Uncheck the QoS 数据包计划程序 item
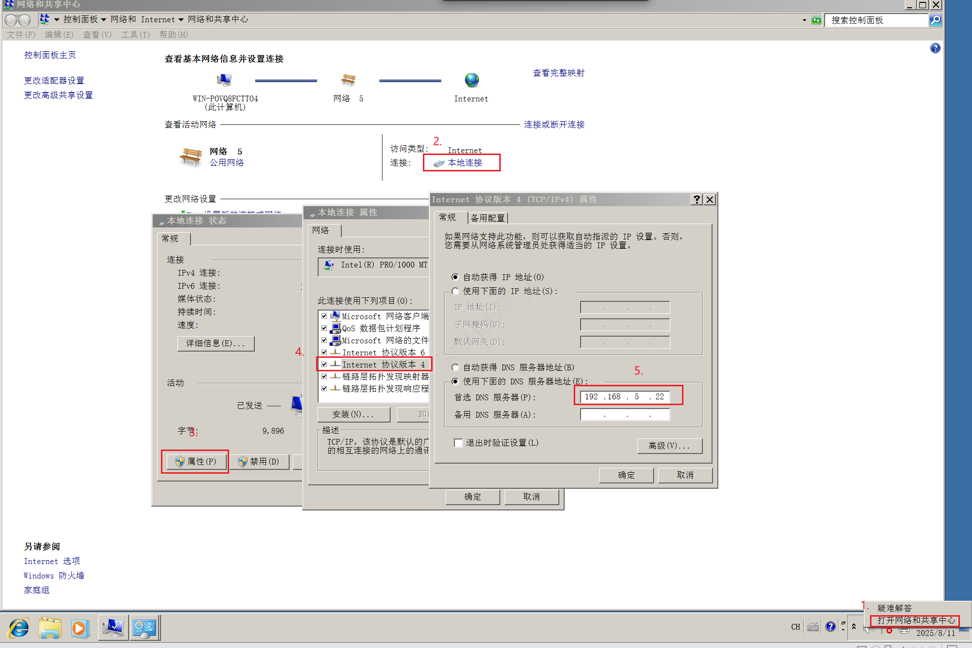The height and width of the screenshot is (648, 972). pos(324,328)
